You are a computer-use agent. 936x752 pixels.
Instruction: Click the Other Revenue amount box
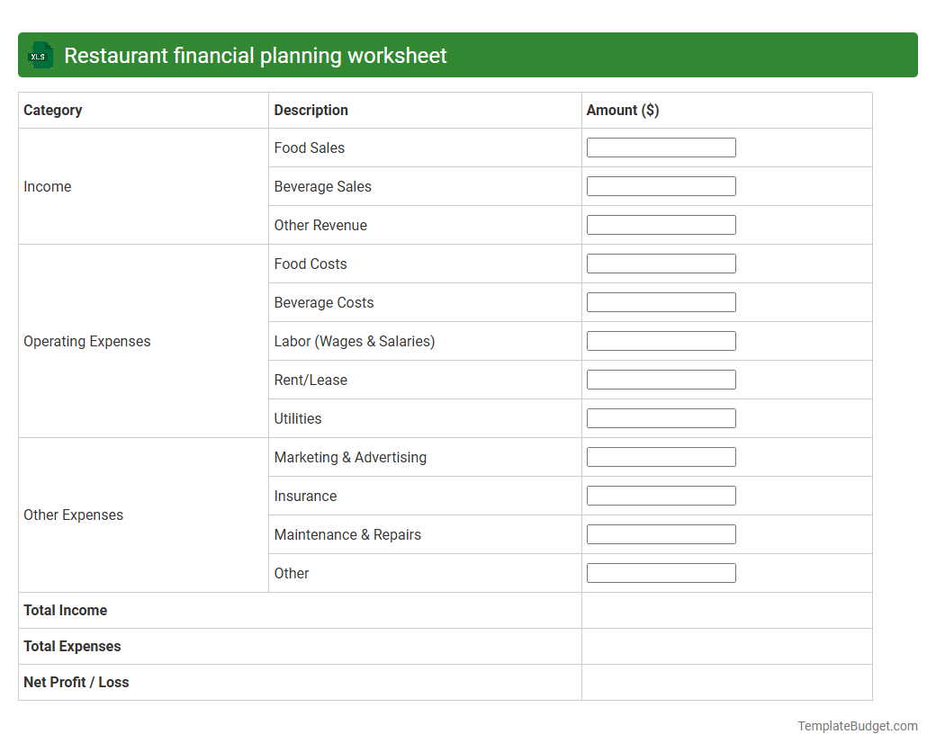(661, 224)
